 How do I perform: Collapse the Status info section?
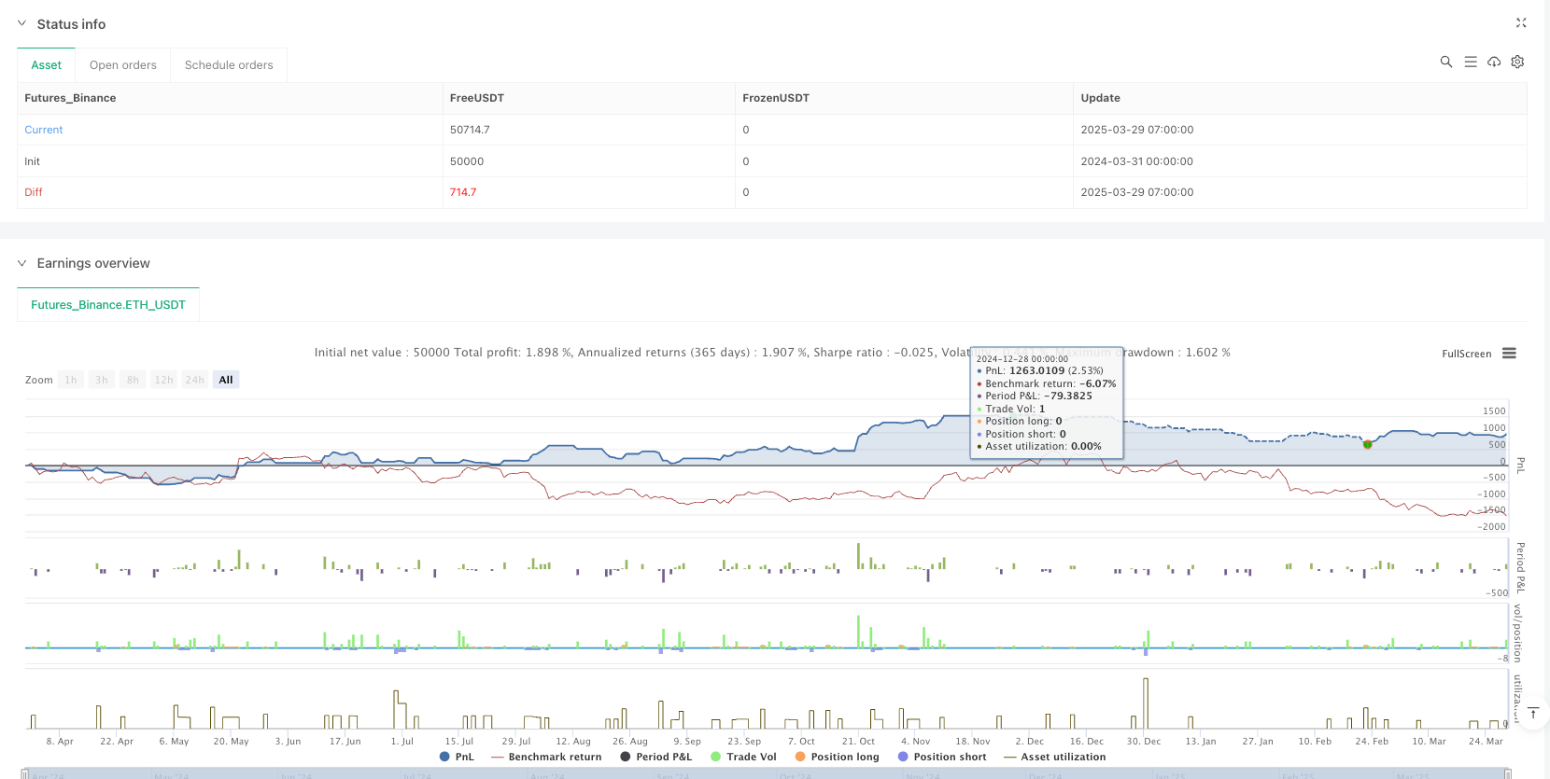tap(22, 24)
